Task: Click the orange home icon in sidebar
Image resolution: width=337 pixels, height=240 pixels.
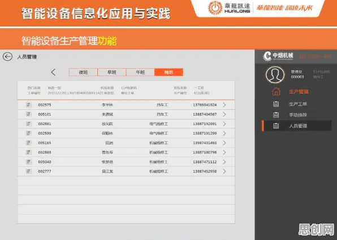Action: (276, 91)
